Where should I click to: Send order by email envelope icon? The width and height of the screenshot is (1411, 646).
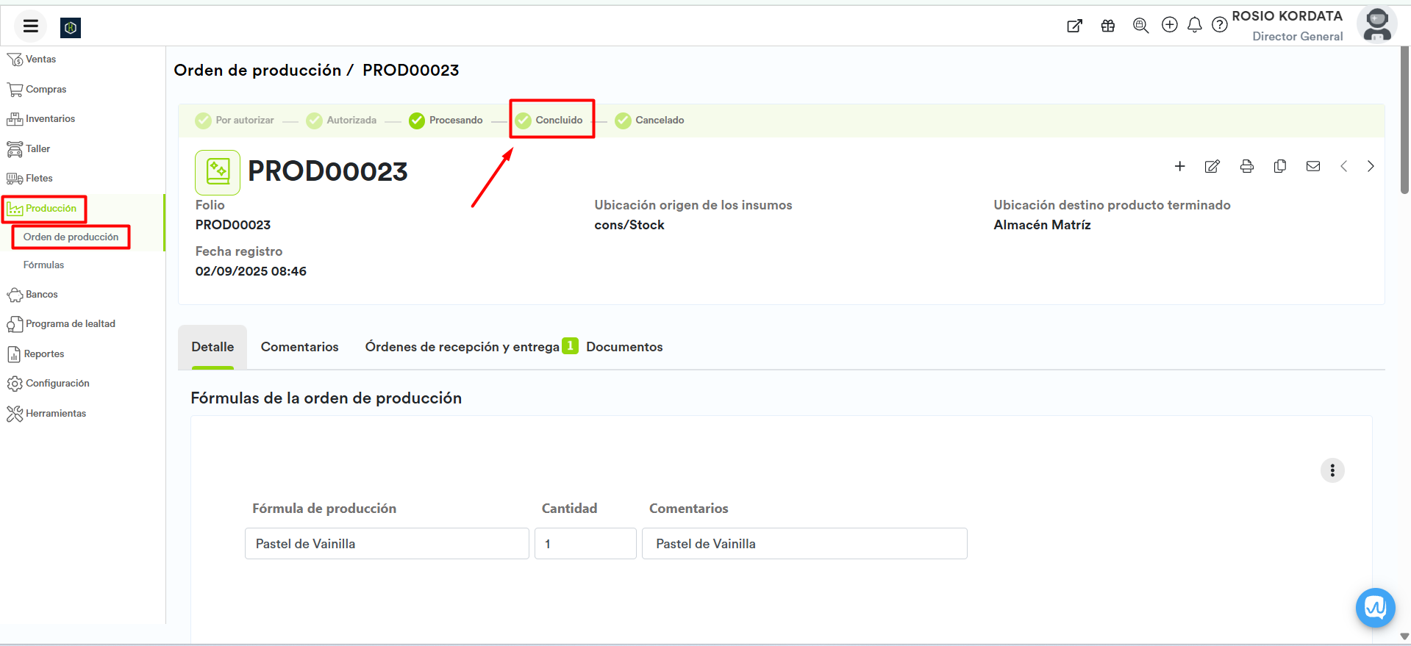pyautogui.click(x=1312, y=166)
